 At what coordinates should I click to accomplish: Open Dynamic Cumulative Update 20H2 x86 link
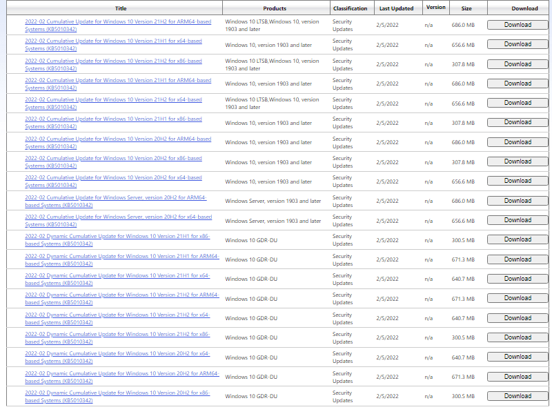[x=117, y=396]
